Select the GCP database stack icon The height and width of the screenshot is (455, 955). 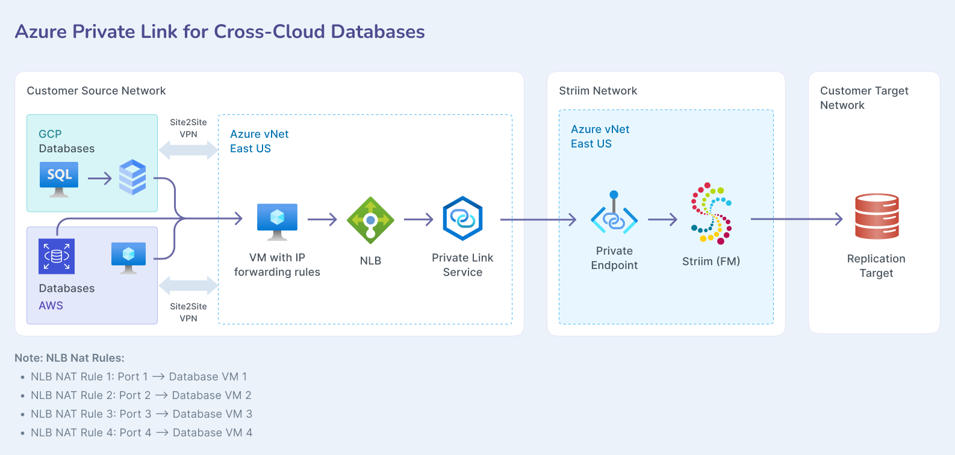click(x=132, y=177)
